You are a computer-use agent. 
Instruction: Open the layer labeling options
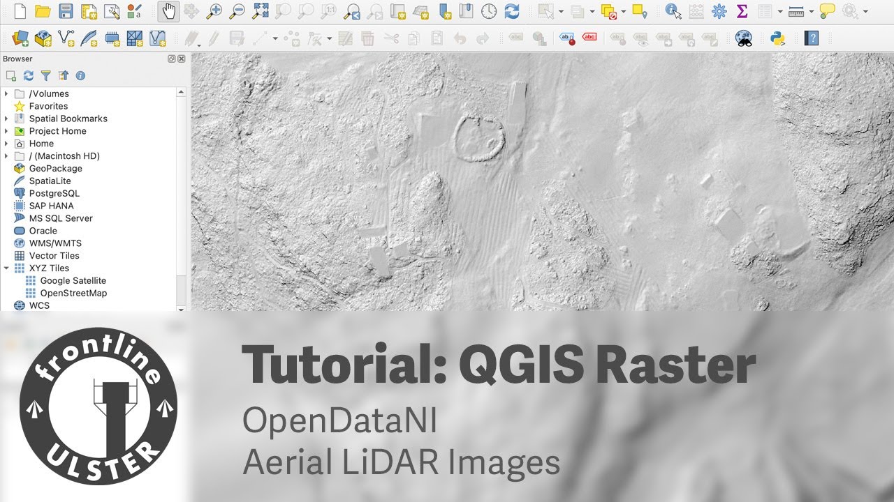[516, 38]
